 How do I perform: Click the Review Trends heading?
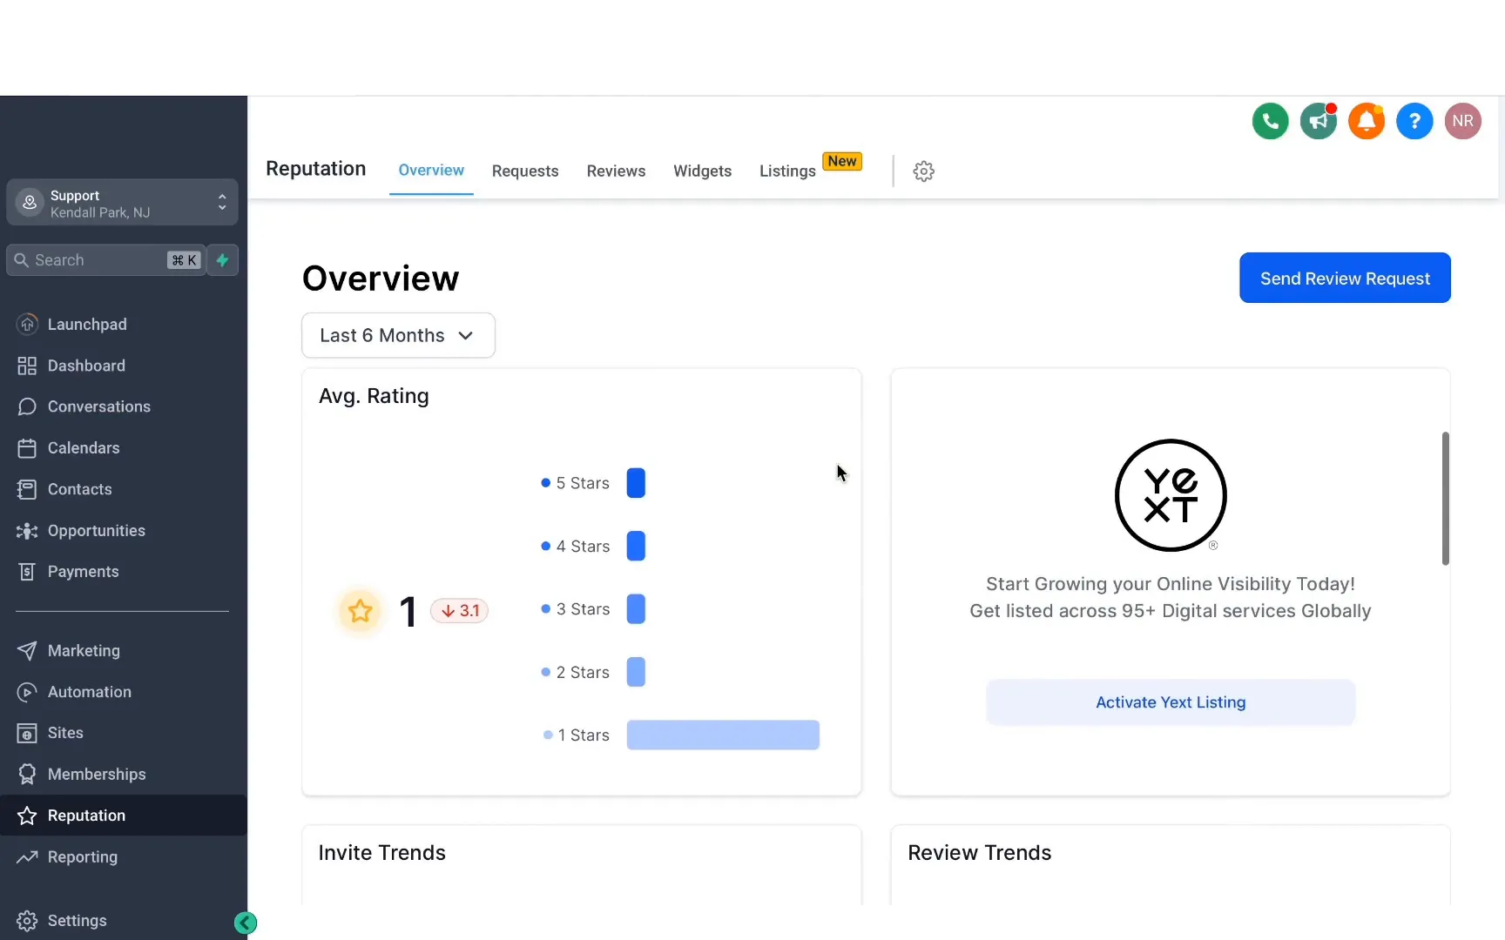[x=979, y=853]
